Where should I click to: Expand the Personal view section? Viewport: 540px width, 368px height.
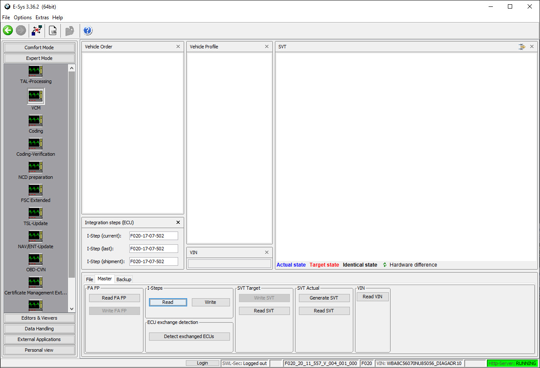click(39, 350)
